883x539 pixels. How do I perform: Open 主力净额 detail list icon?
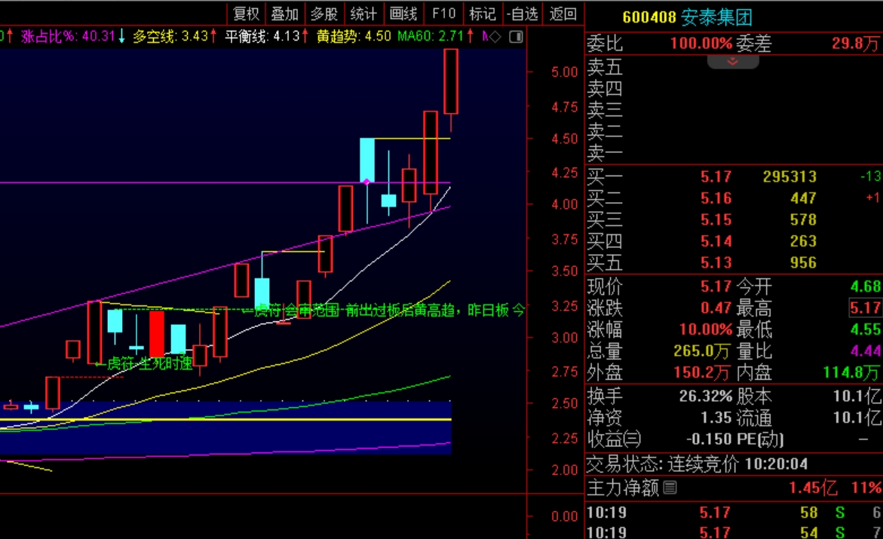tap(670, 487)
